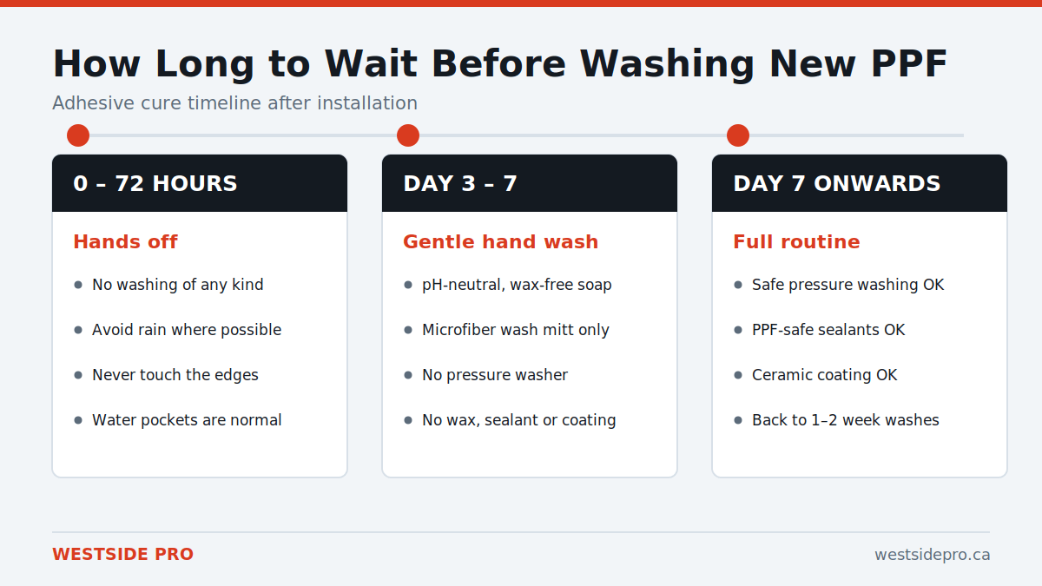Click the Gentle hand wash subheading
Viewport: 1042px width, 586px height.
tap(500, 242)
